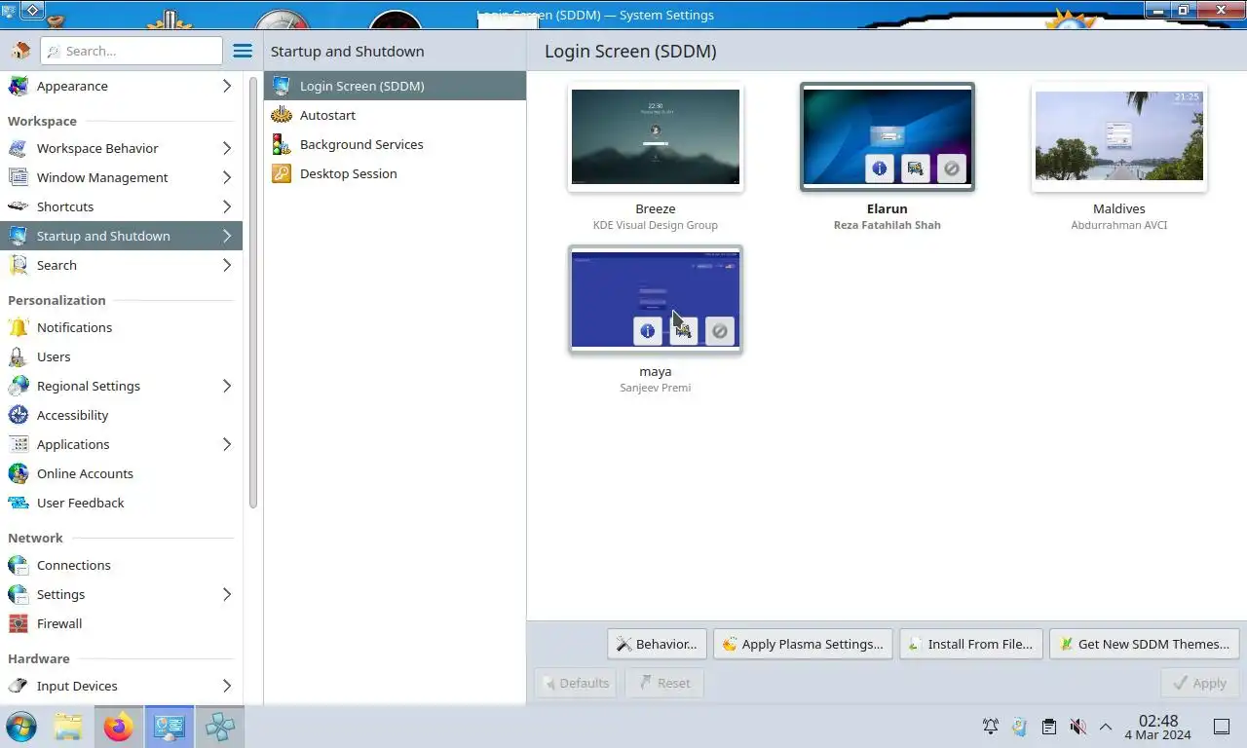Open the file manager from the taskbar
The image size is (1247, 748).
click(68, 727)
